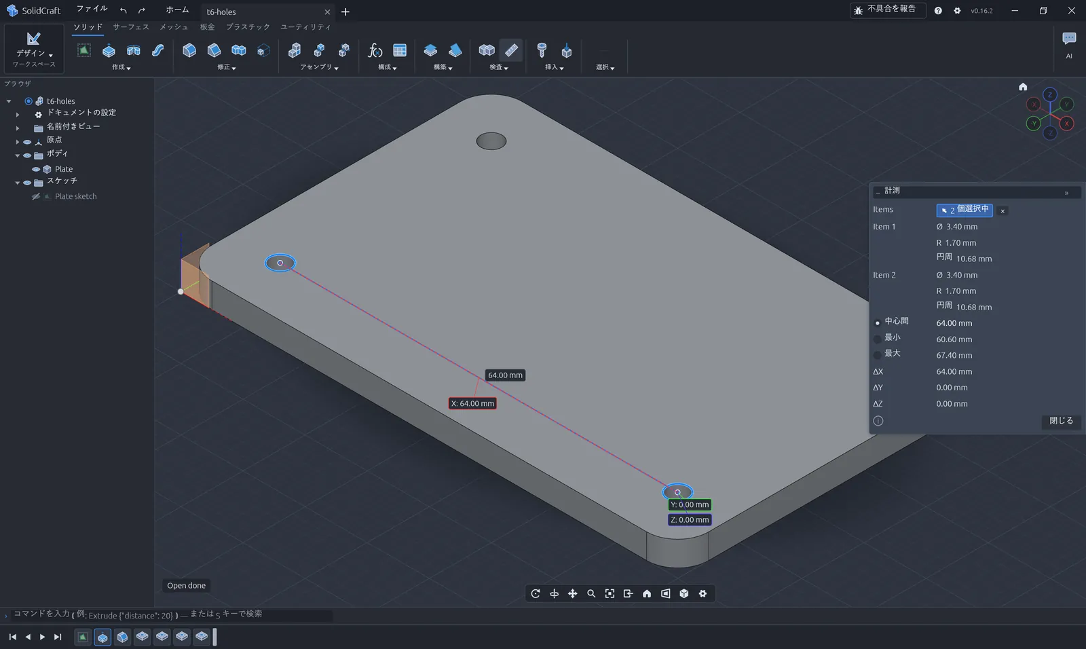This screenshot has height=649, width=1086.
Task: Select the offset plane icon in 構築
Action: click(x=430, y=50)
